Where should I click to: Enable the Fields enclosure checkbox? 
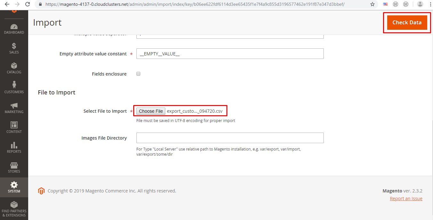(138, 74)
